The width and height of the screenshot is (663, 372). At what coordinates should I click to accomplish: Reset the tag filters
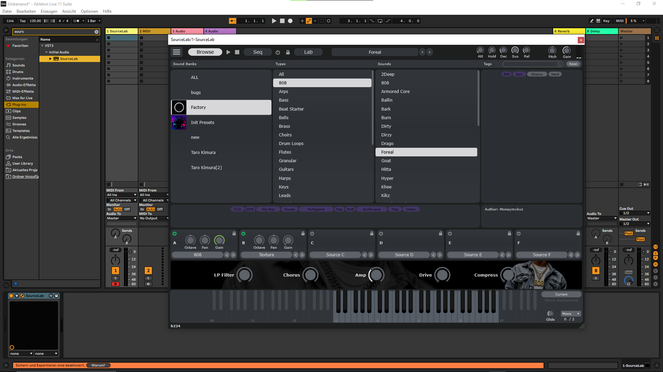(x=573, y=64)
